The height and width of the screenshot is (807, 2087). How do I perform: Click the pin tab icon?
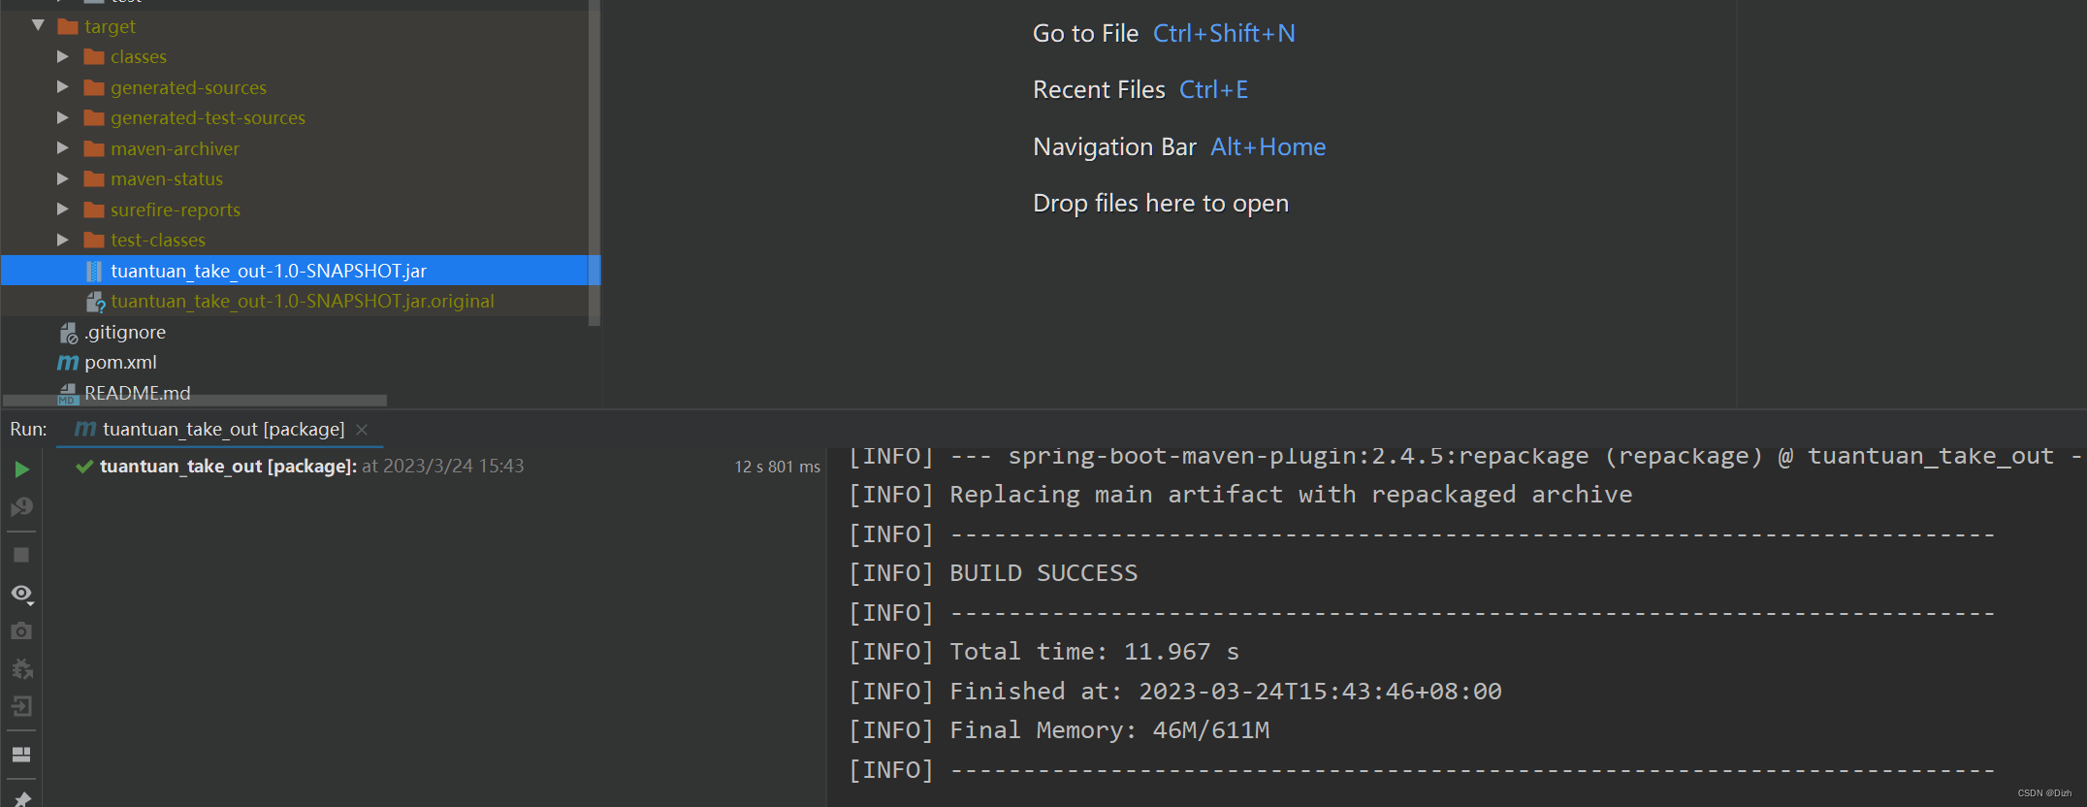pos(21,799)
